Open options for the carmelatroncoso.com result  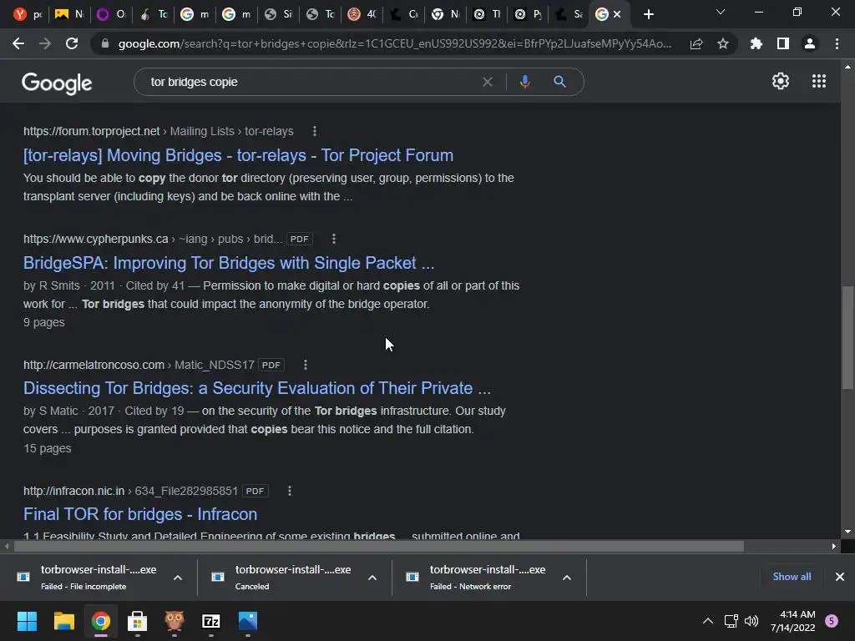coord(306,365)
